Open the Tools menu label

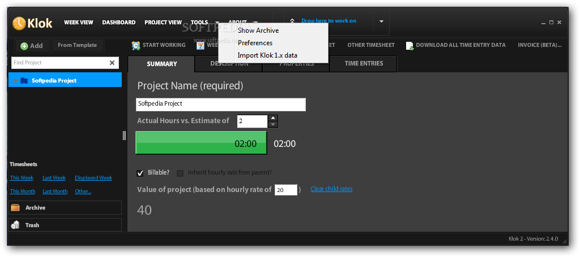coord(199,23)
